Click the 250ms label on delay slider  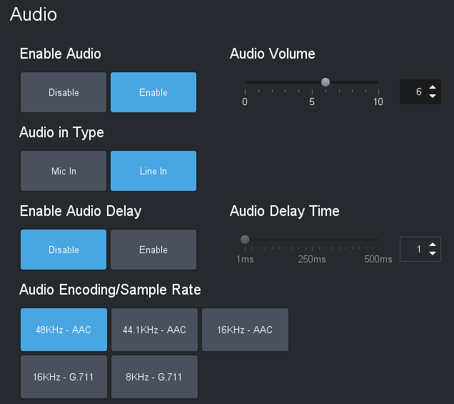(312, 259)
